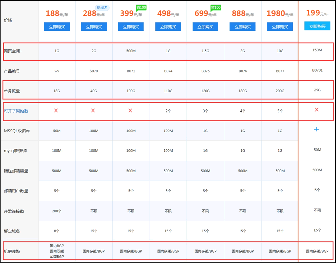This screenshot has width=336, height=263.
Task: Buy the 498元/年 hosting plan
Action: (x=168, y=27)
